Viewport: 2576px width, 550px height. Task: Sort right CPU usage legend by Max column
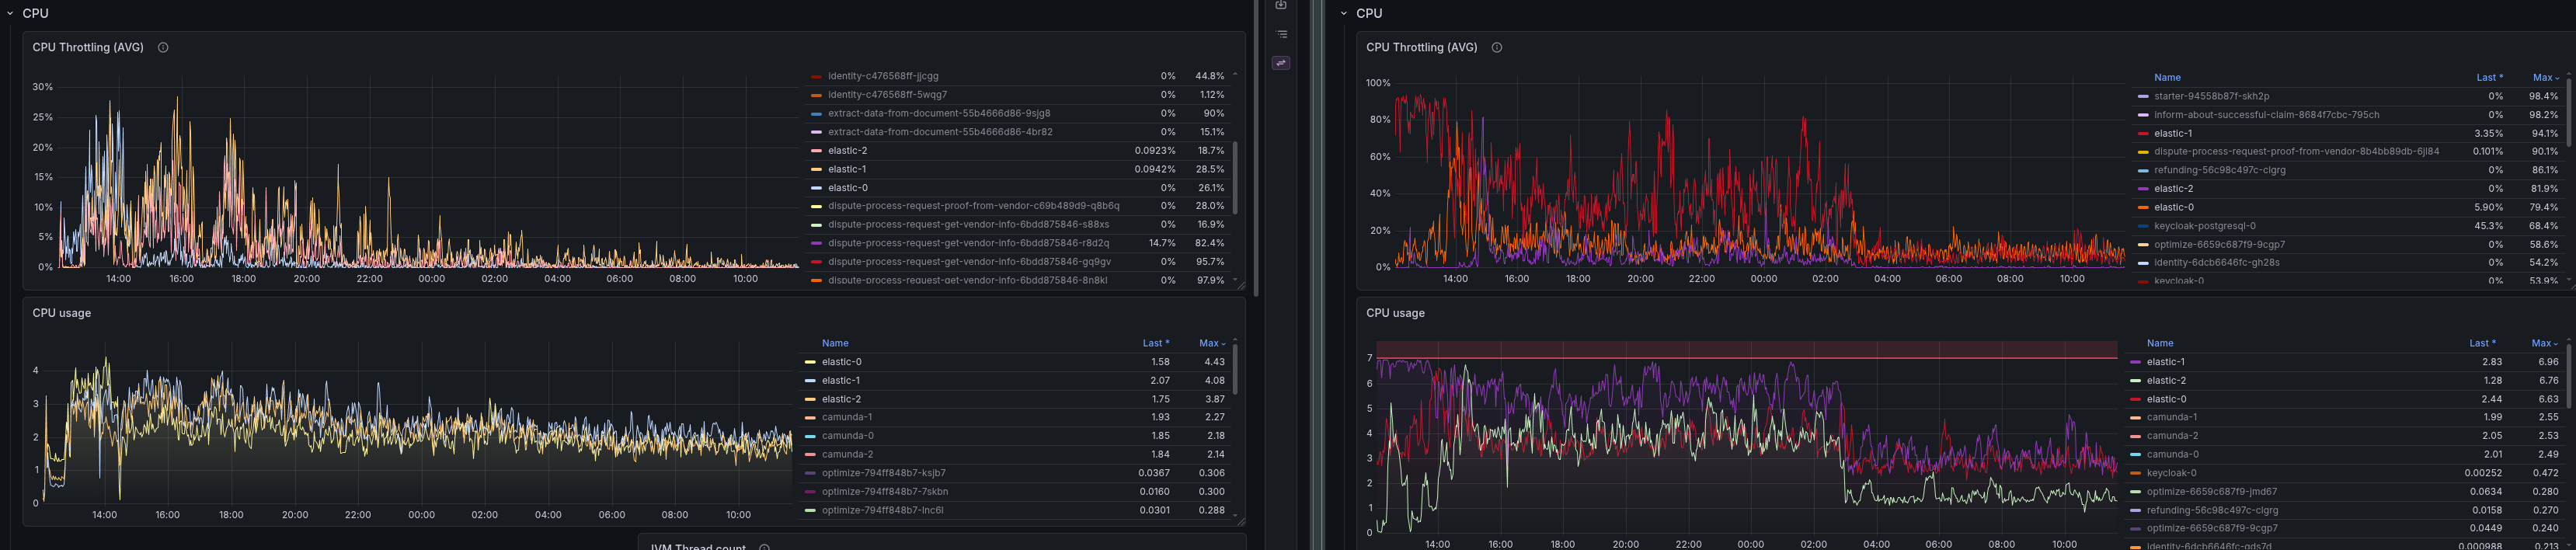(x=2545, y=343)
